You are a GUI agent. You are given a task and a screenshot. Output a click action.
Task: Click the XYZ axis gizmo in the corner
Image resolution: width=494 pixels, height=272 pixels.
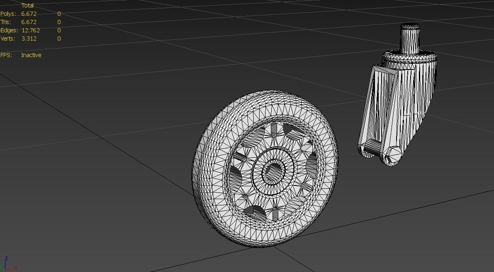pos(8,264)
